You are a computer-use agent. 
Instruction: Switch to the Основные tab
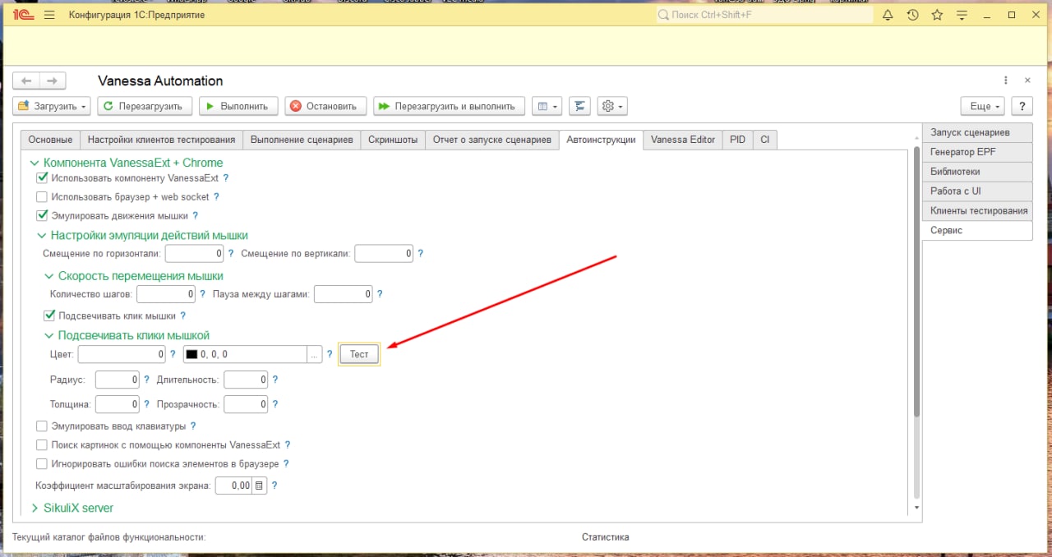51,140
